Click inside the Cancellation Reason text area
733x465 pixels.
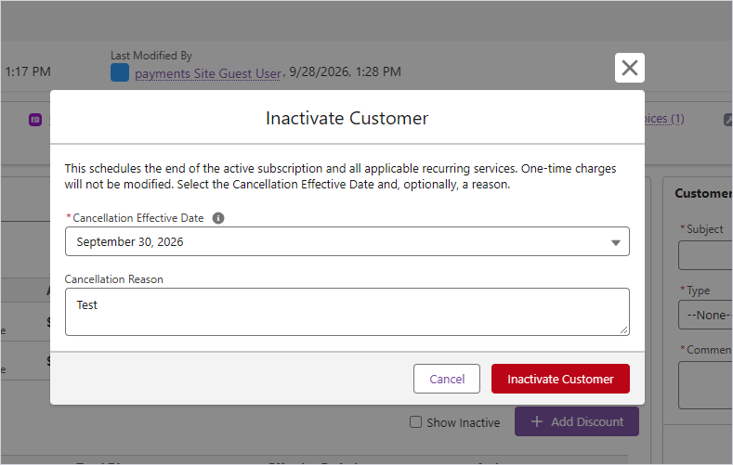(347, 312)
